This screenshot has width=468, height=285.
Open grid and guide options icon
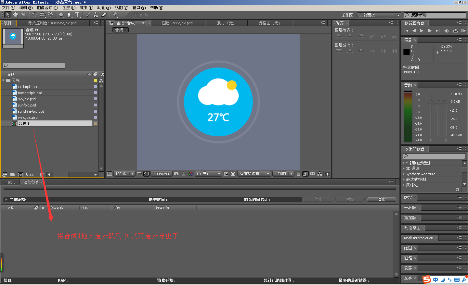(139, 174)
